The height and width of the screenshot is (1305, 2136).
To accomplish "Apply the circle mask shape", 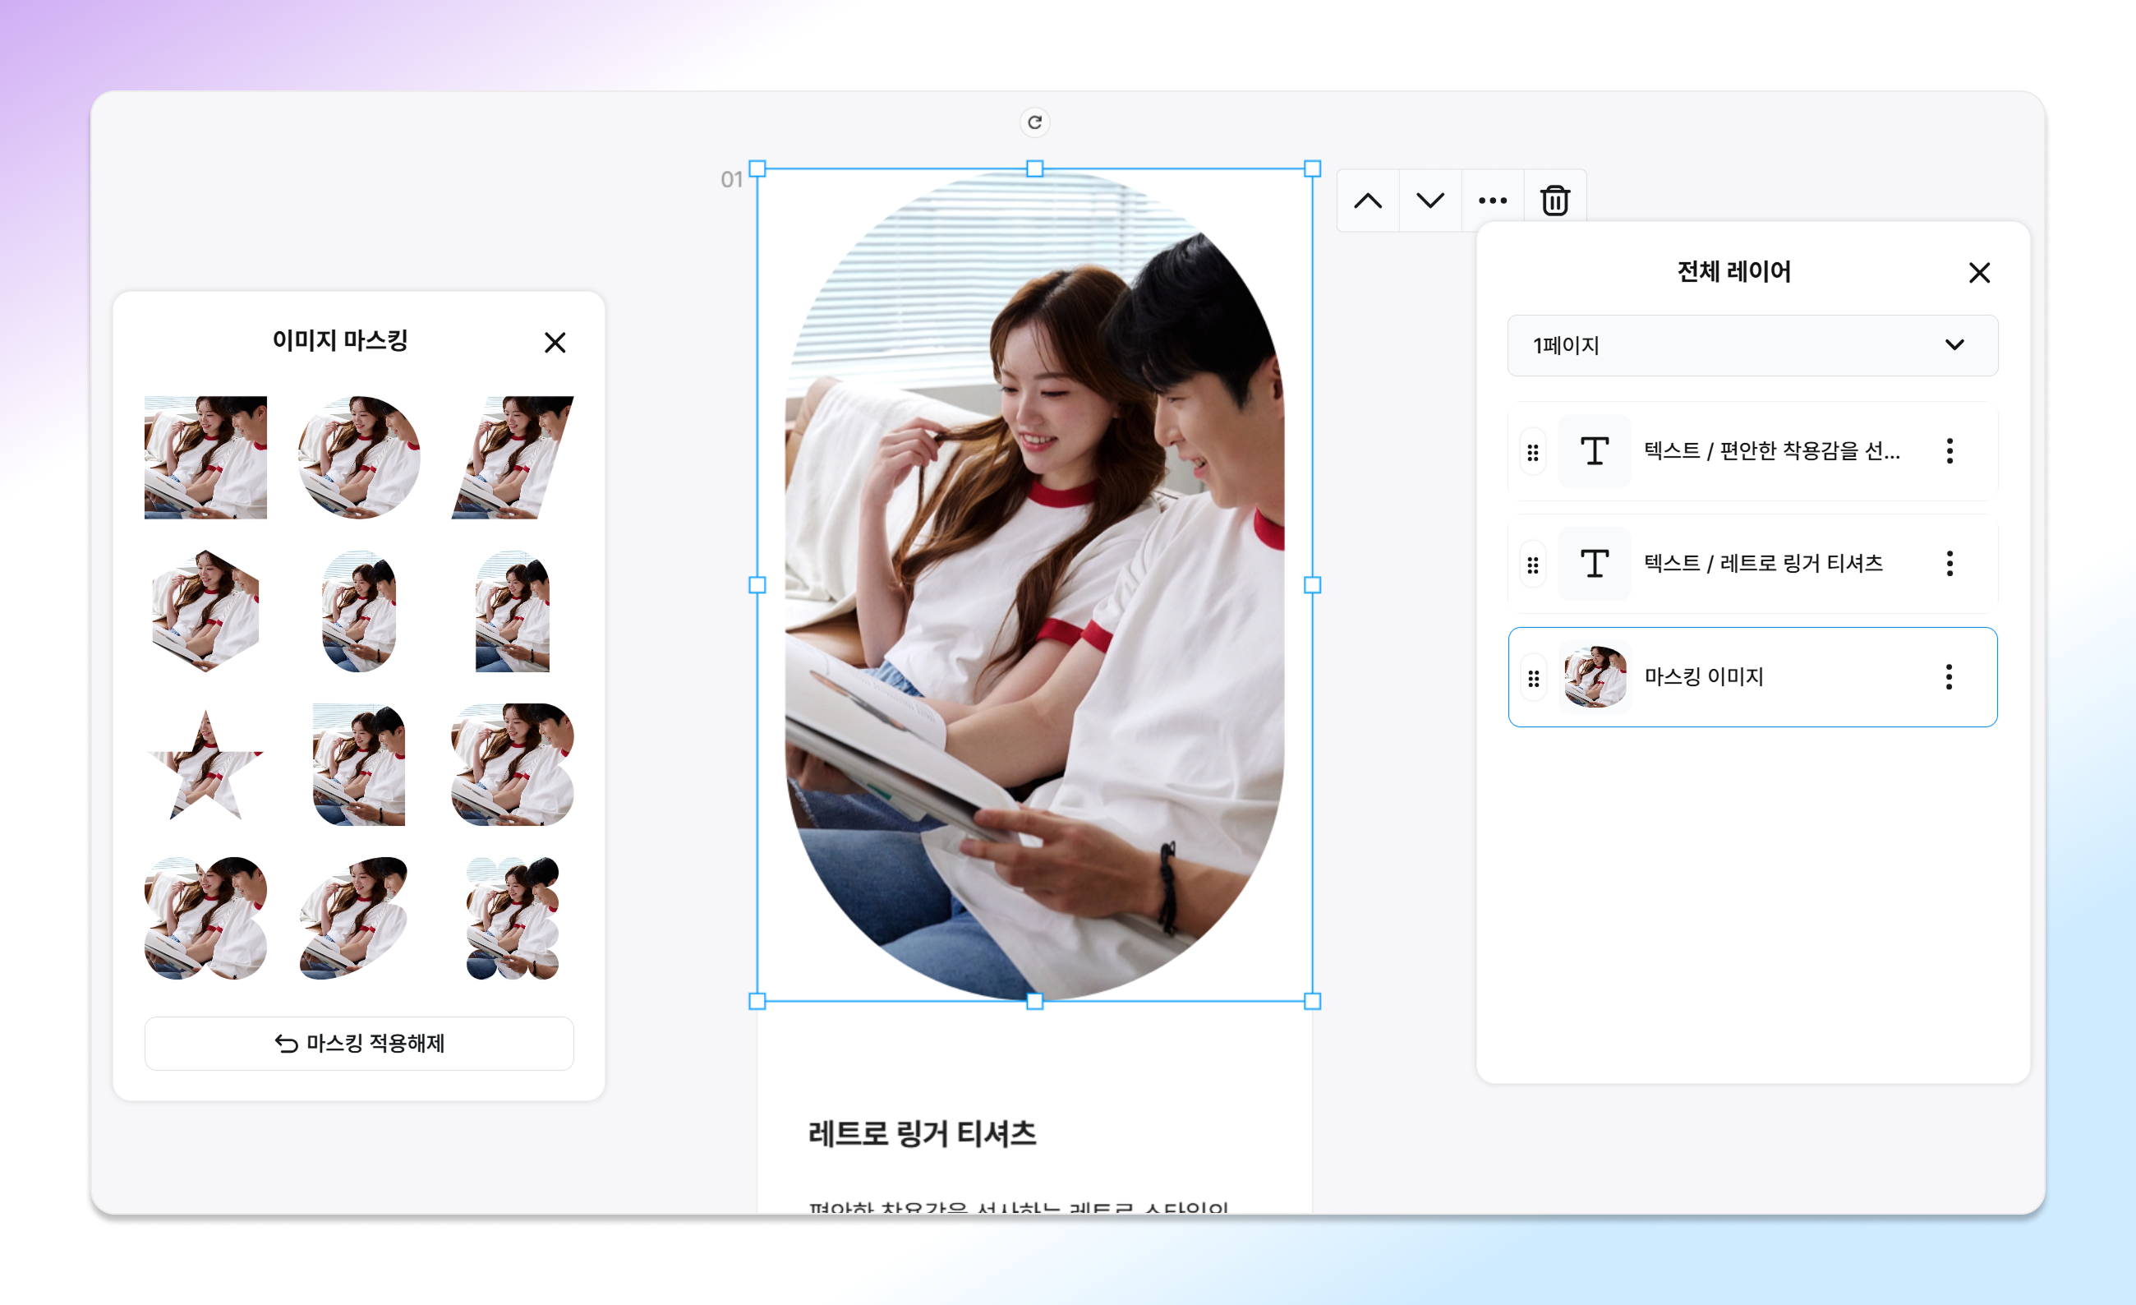I will coord(359,458).
